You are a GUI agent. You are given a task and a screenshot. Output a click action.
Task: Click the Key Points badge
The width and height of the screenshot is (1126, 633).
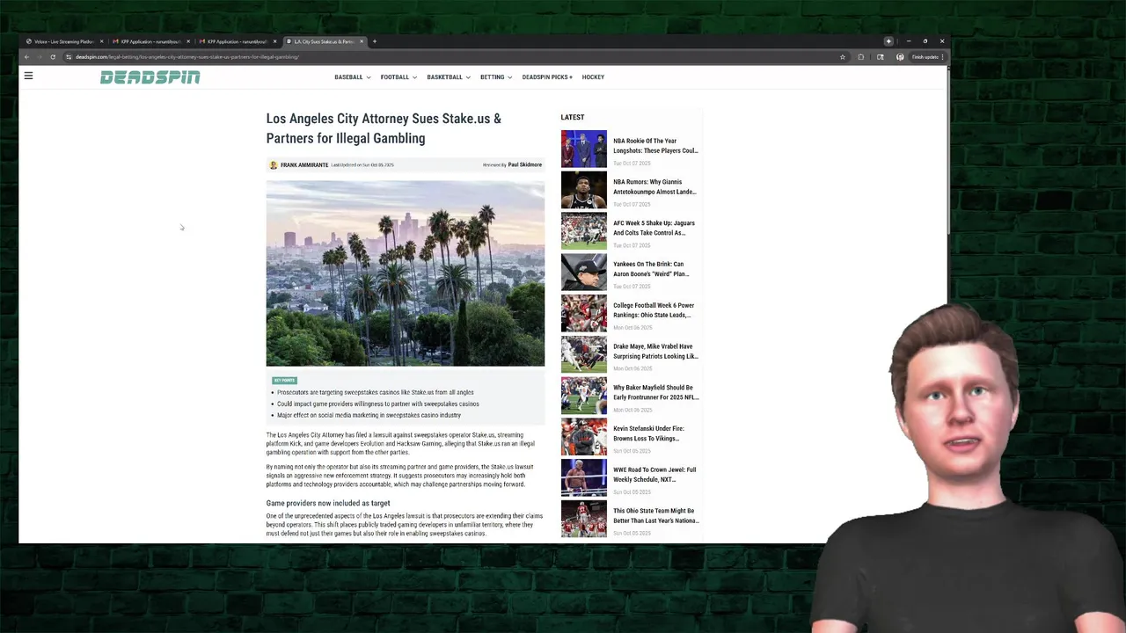[x=284, y=381]
